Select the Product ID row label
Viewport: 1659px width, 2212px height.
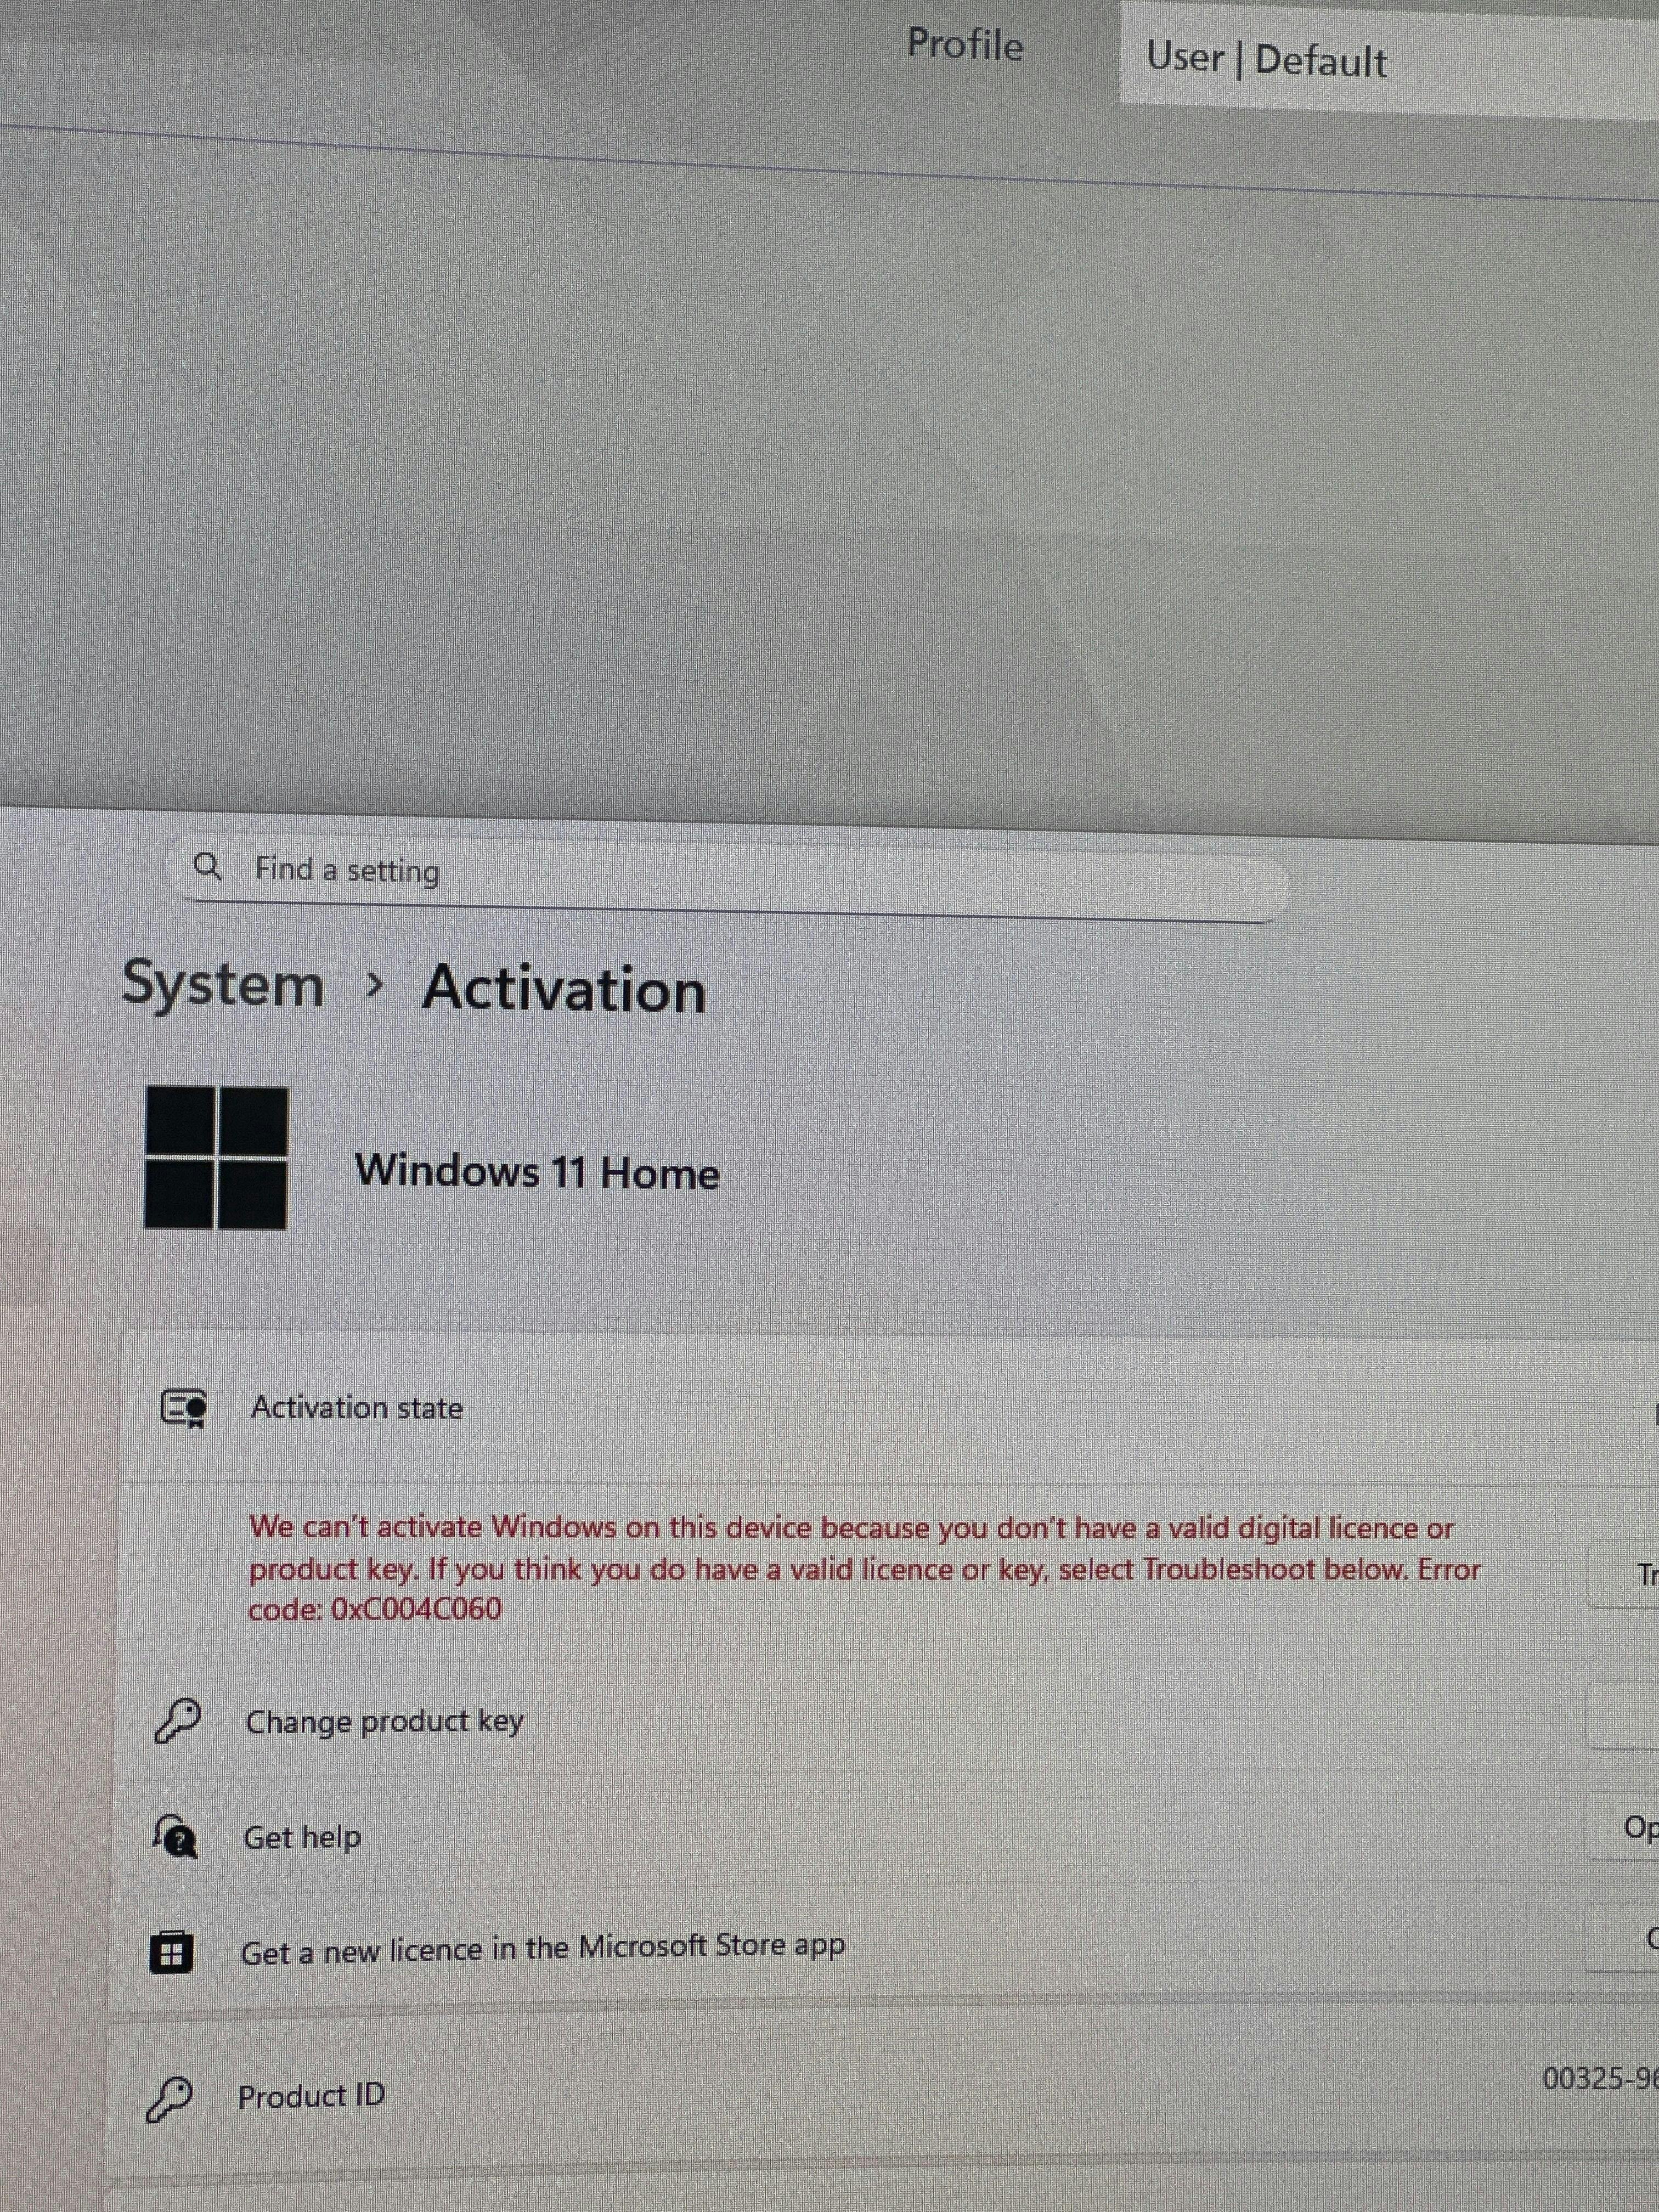(x=311, y=2096)
